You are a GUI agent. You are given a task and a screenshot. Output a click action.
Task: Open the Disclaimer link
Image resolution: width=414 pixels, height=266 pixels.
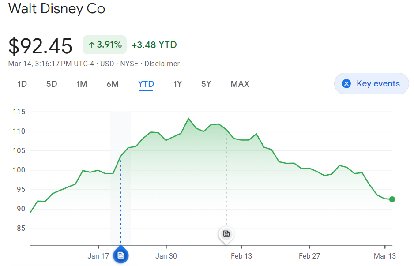pyautogui.click(x=163, y=64)
